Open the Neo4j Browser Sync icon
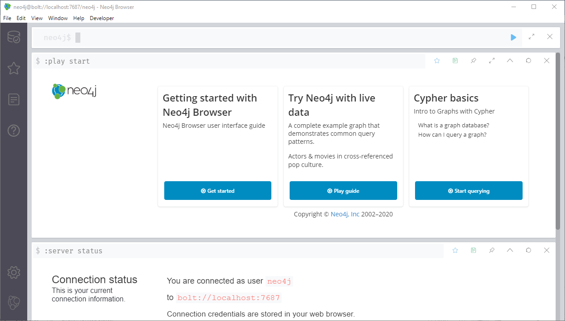This screenshot has width=565, height=321. pos(14,303)
